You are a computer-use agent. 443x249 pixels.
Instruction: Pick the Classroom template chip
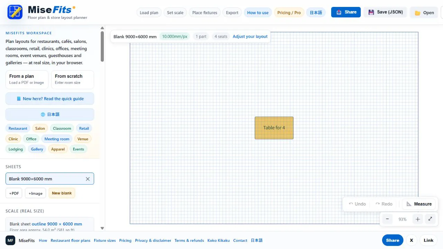[x=62, y=128]
